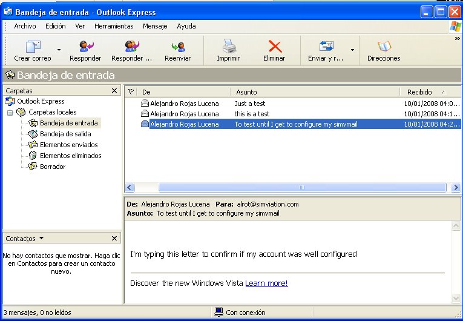Image resolution: width=463 pixels, height=321 pixels.
Task: Open the Crear correo dropdown arrow
Action: [x=59, y=50]
